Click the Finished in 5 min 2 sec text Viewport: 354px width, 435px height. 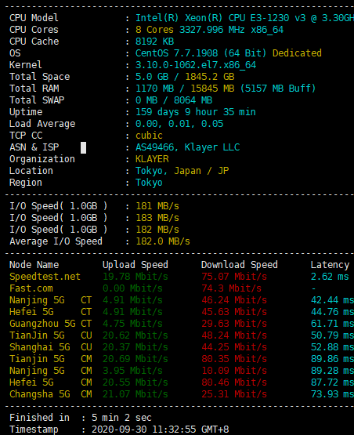pyautogui.click(x=81, y=418)
